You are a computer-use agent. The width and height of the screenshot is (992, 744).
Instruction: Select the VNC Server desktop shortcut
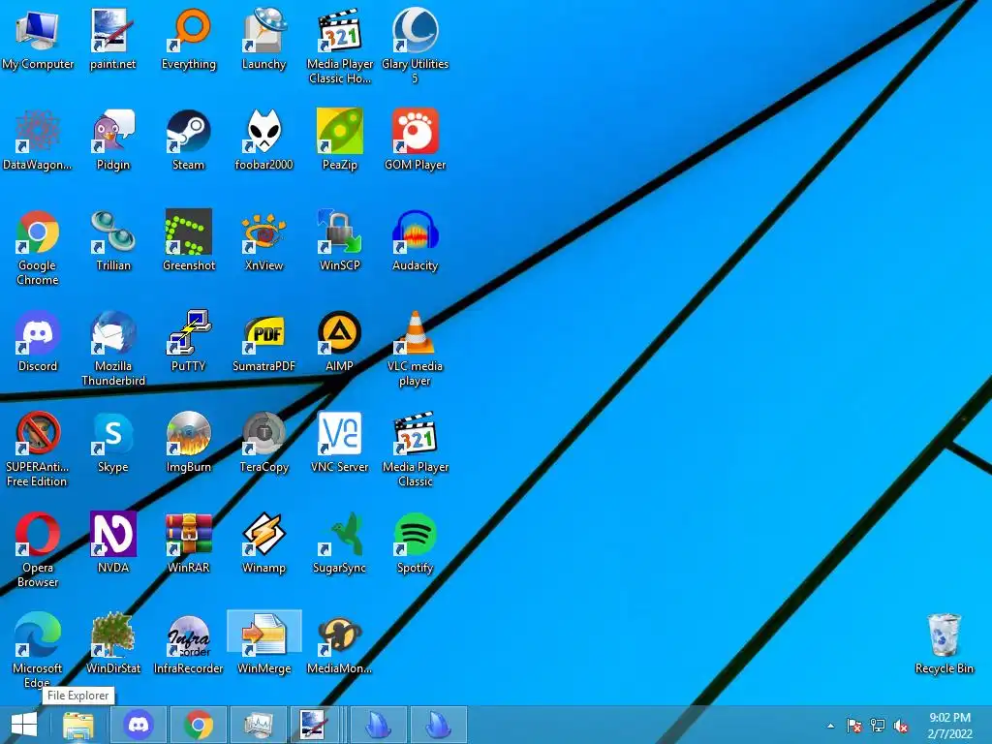coord(340,442)
